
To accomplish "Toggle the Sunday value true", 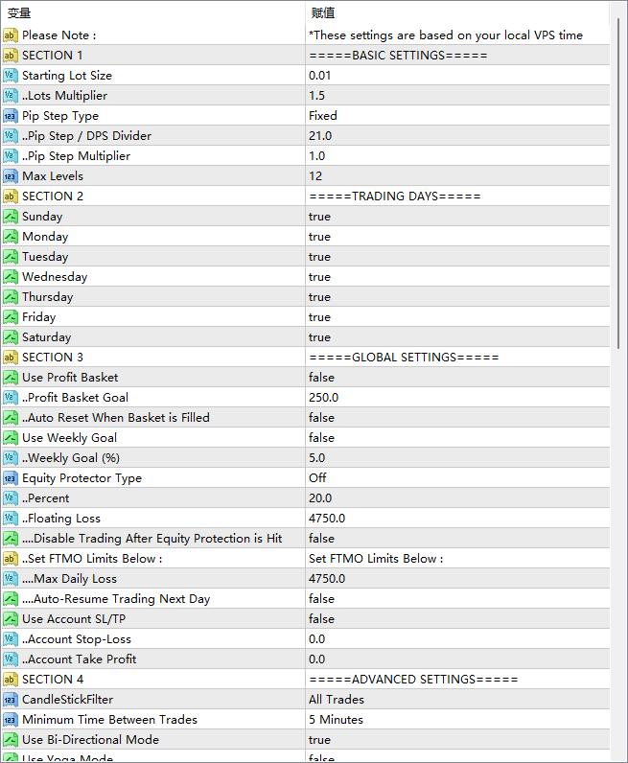I will [x=457, y=217].
